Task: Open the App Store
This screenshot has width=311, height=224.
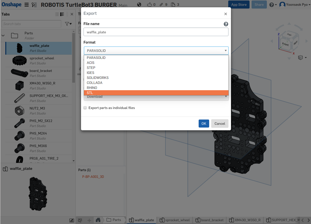Action: click(x=239, y=5)
